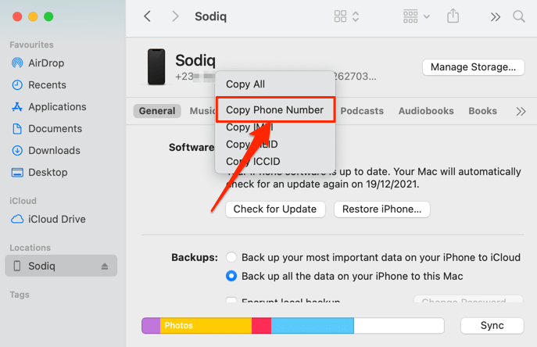Open iCloud Drive in sidebar
This screenshot has width=537, height=347.
click(56, 220)
